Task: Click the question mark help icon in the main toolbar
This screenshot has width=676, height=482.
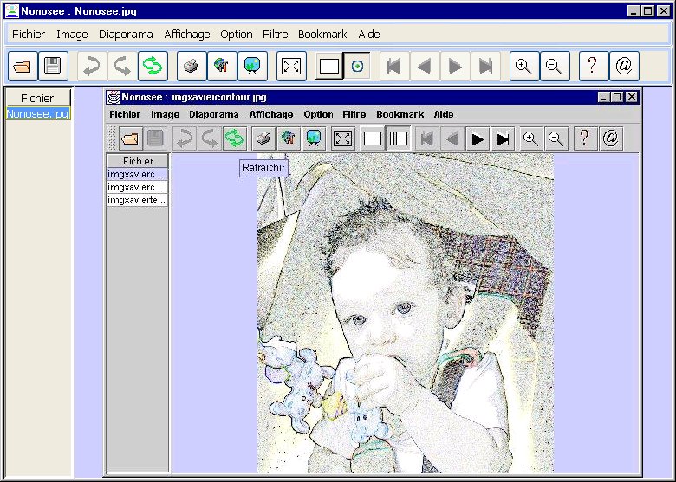Action: coord(593,66)
